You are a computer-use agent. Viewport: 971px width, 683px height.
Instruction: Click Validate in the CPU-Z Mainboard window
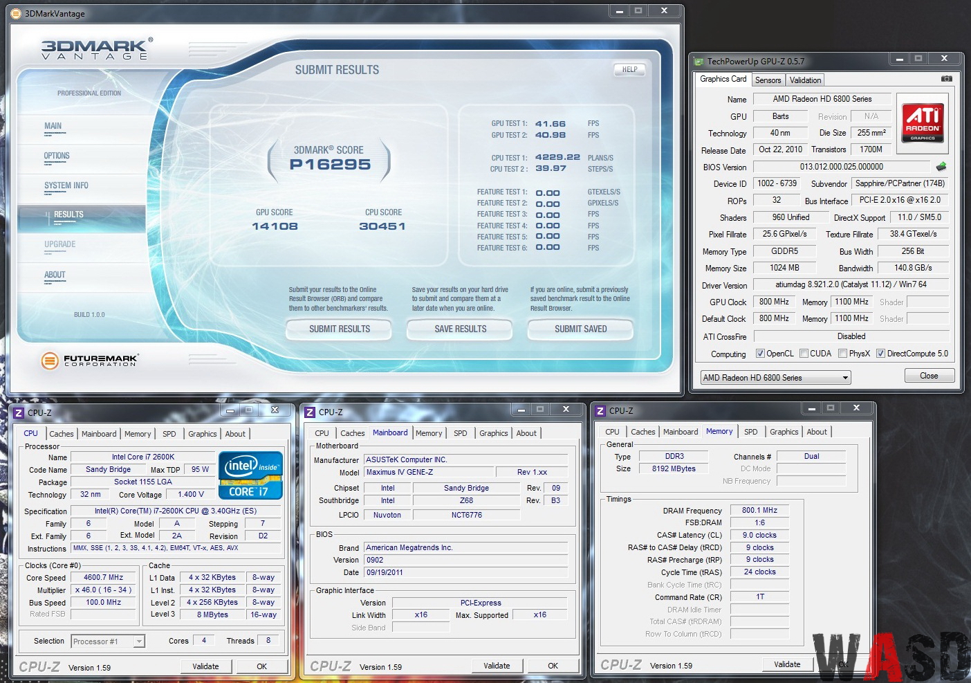click(x=497, y=666)
